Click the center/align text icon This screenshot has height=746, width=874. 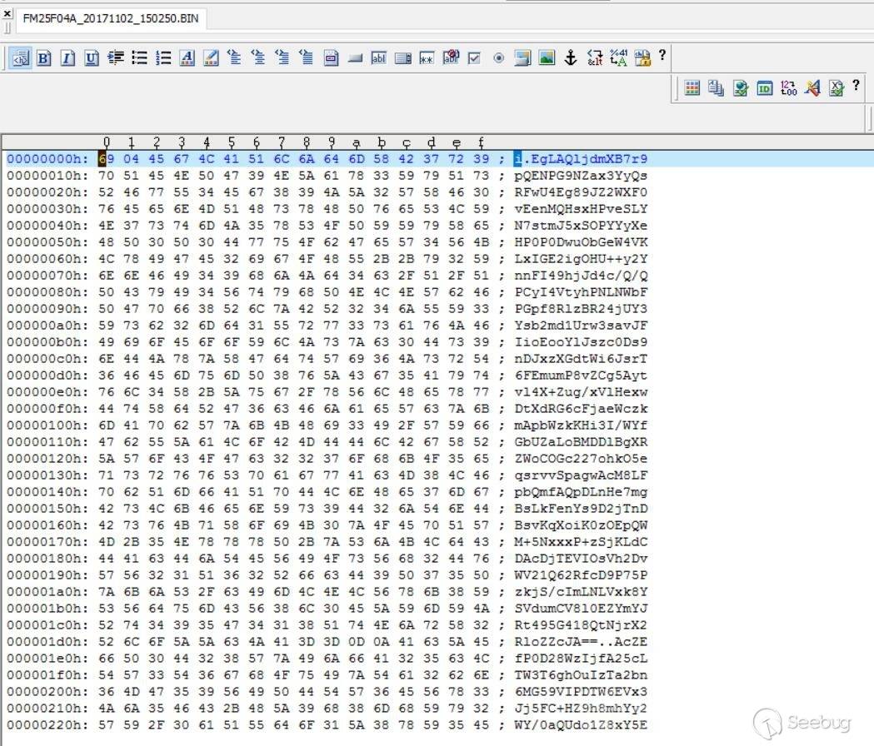(115, 58)
